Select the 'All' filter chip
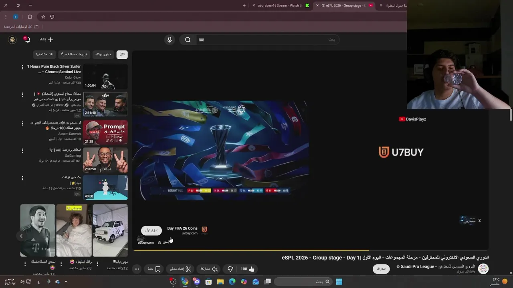Screen dimensions: 513x288 coord(122,54)
